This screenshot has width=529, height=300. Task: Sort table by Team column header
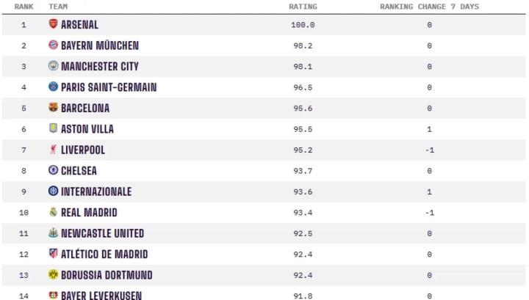tap(58, 7)
